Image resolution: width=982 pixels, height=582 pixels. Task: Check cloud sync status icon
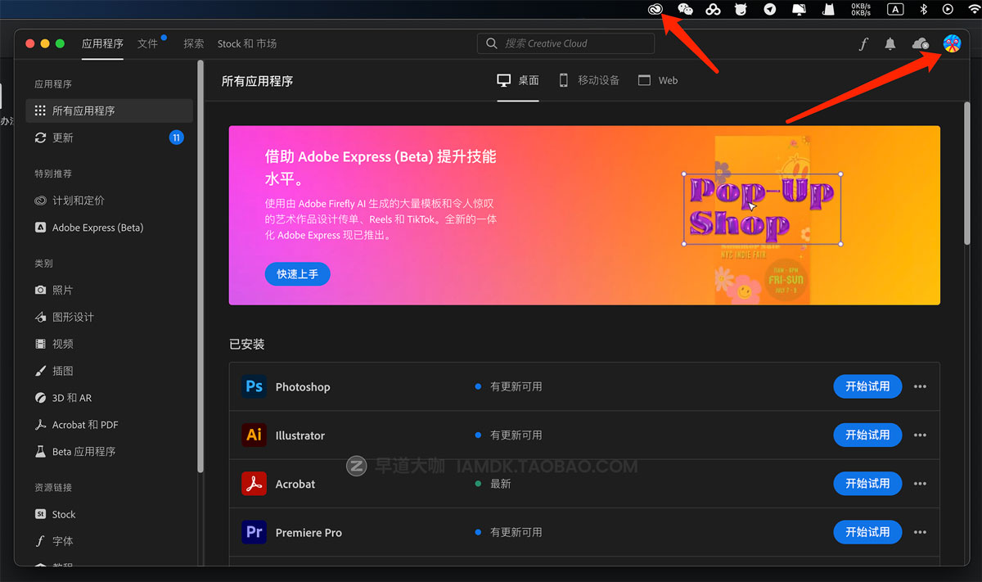click(x=921, y=44)
